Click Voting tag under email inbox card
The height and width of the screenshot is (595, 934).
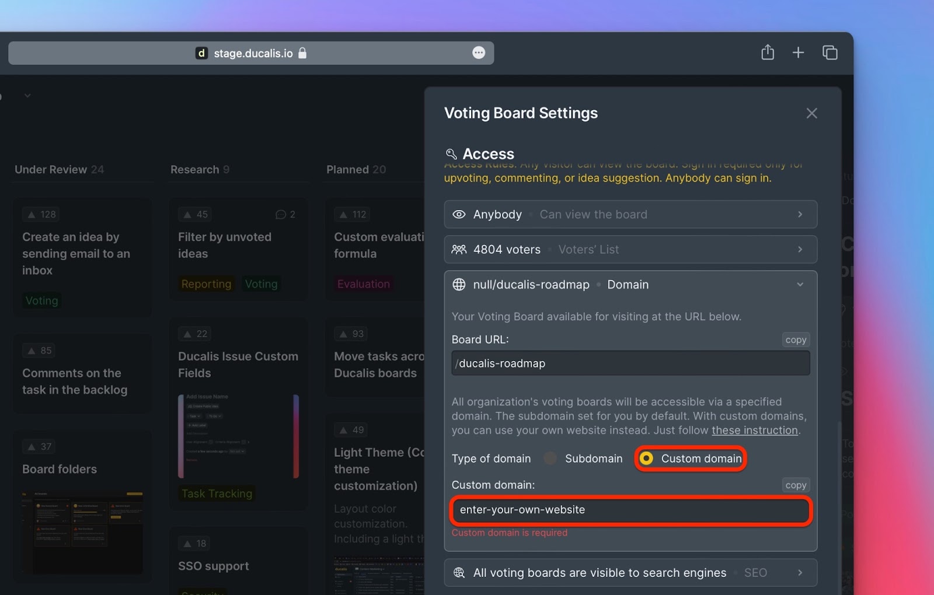tap(41, 301)
